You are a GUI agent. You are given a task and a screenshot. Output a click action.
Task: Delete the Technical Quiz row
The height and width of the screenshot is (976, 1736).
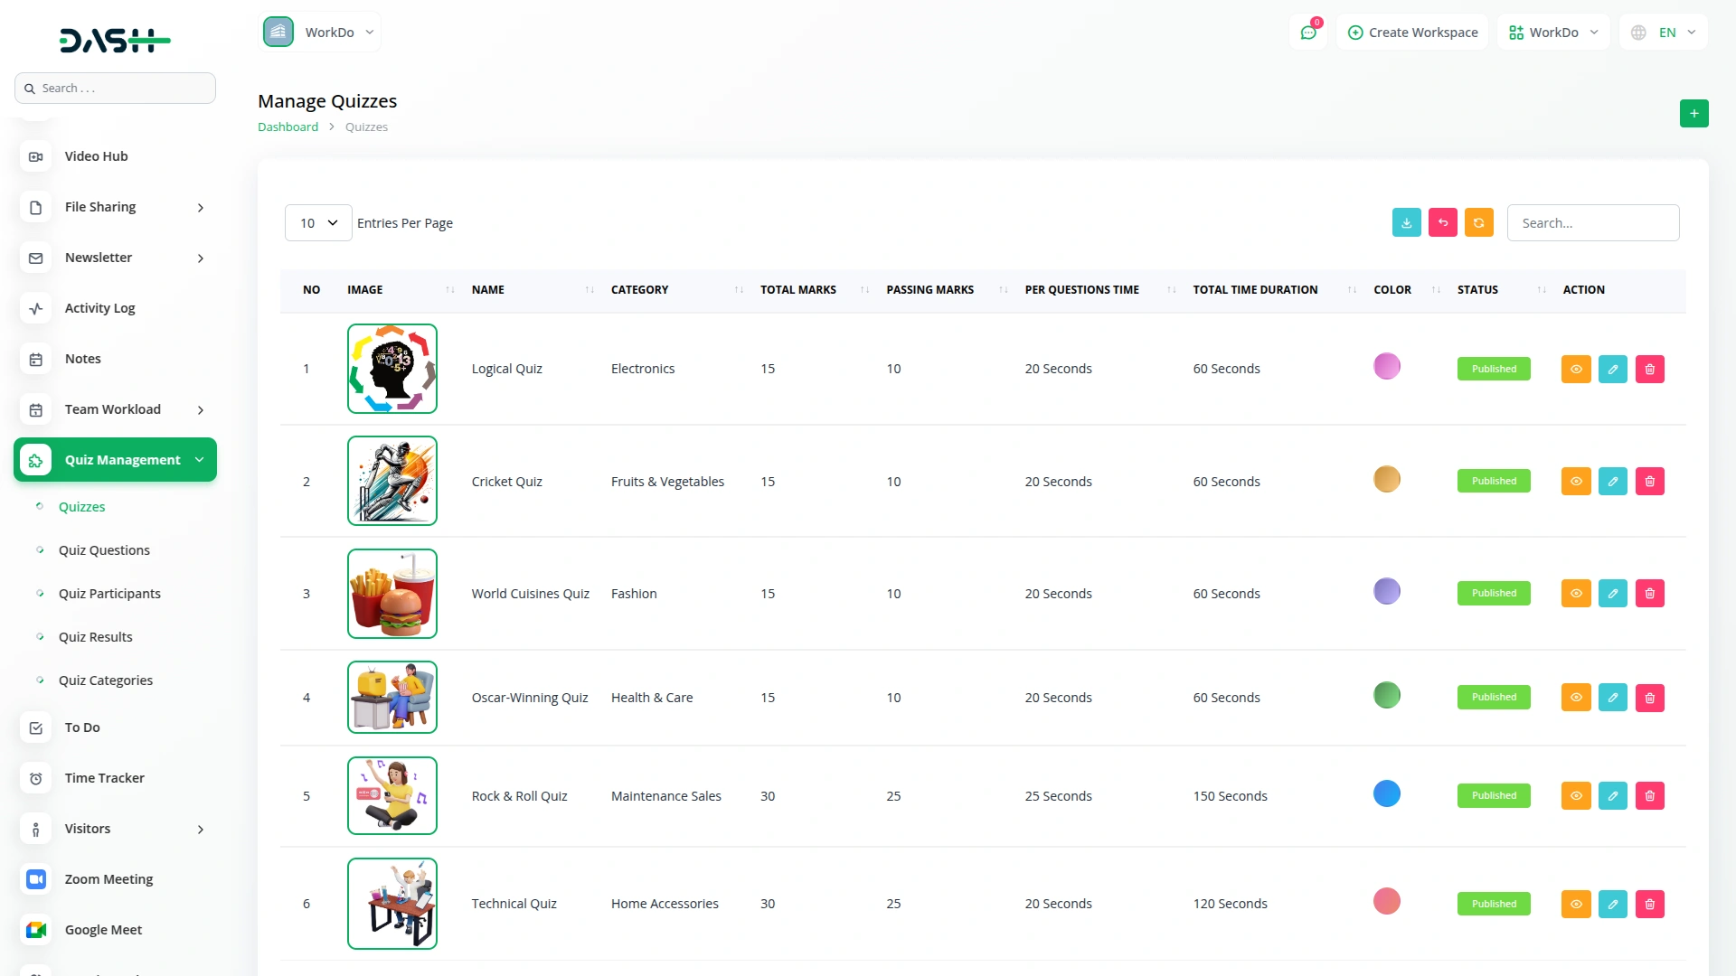coord(1649,905)
